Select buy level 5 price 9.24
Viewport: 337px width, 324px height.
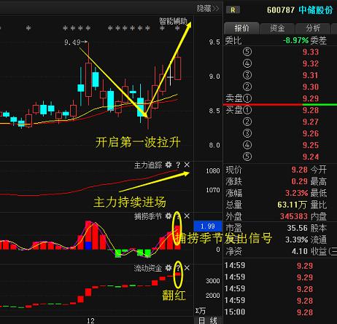311,157
